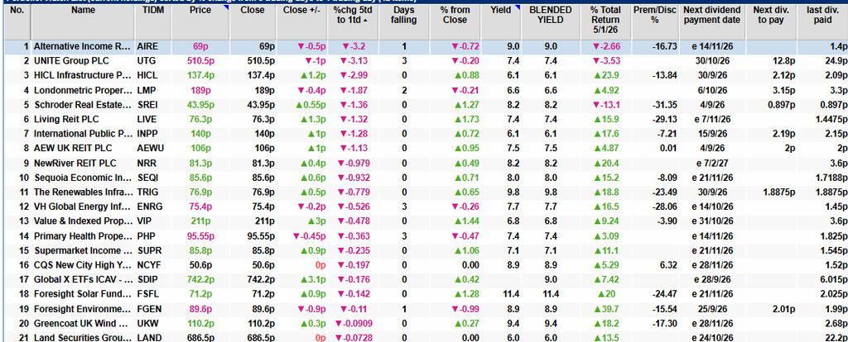Select the NewRiver REIT PLC name
This screenshot has width=848, height=342.
75,163
